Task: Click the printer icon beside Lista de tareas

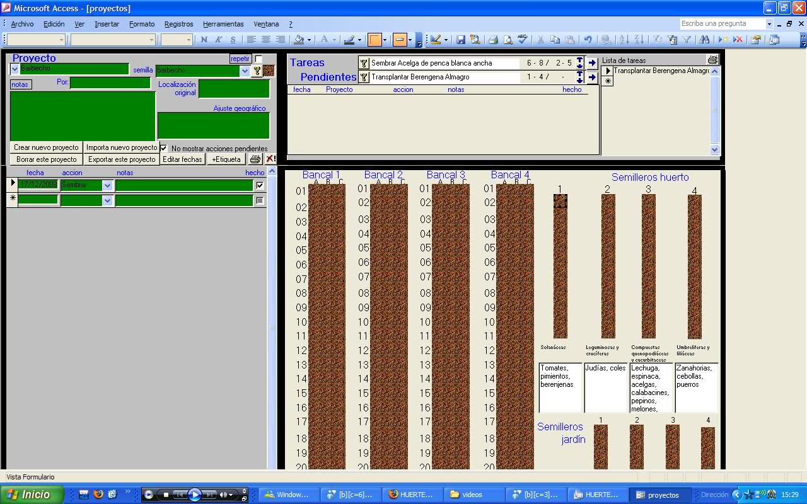Action: coord(712,60)
